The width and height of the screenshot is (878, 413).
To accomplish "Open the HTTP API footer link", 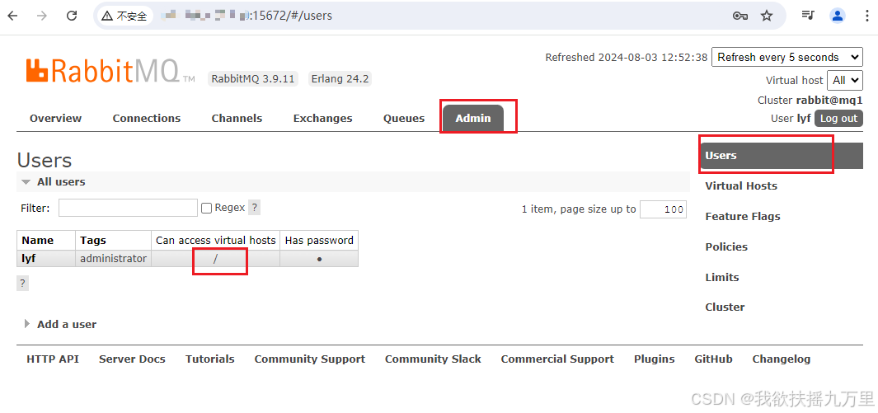I will 53,359.
